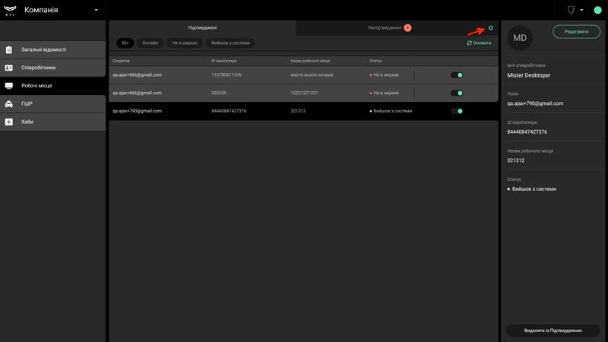Select Співробітники ID card icon

coord(9,68)
